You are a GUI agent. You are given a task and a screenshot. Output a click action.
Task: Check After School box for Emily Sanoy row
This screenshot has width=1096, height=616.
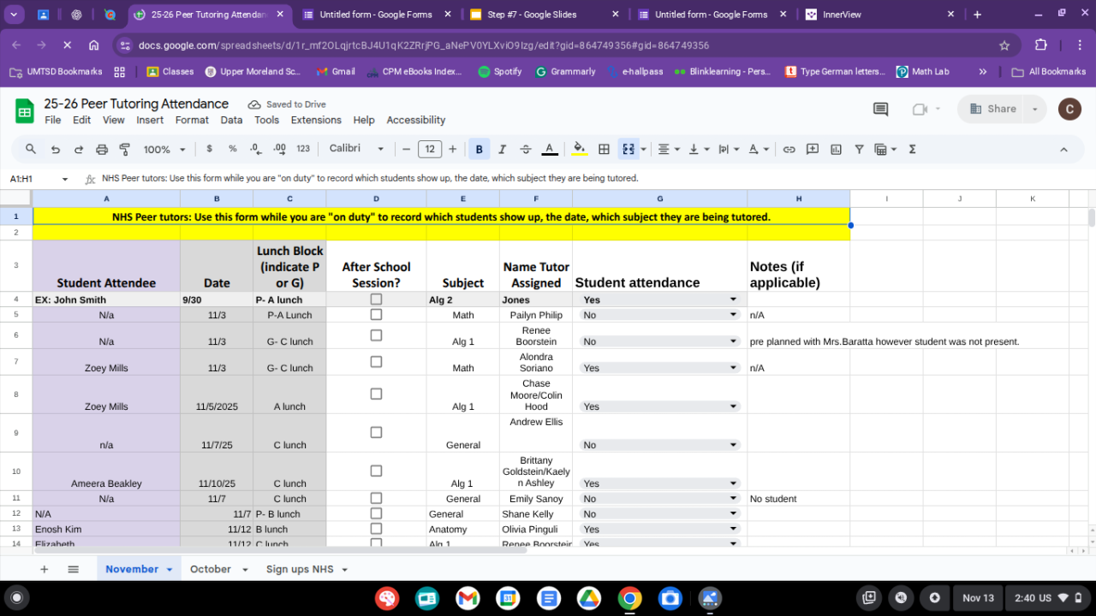376,498
